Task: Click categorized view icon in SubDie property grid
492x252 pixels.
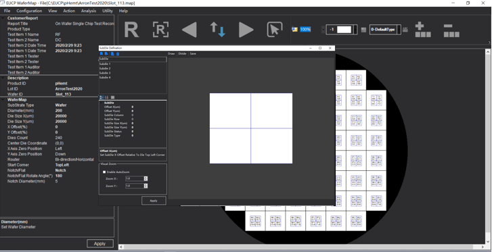Action: pyautogui.click(x=102, y=97)
